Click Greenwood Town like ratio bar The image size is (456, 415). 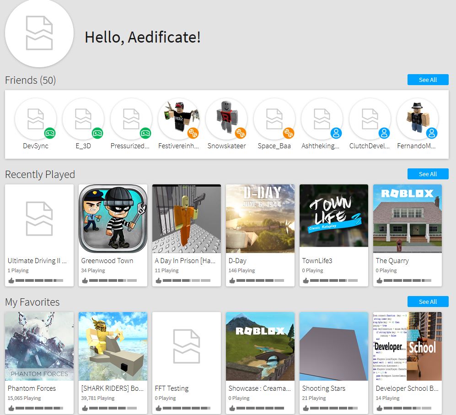point(113,280)
